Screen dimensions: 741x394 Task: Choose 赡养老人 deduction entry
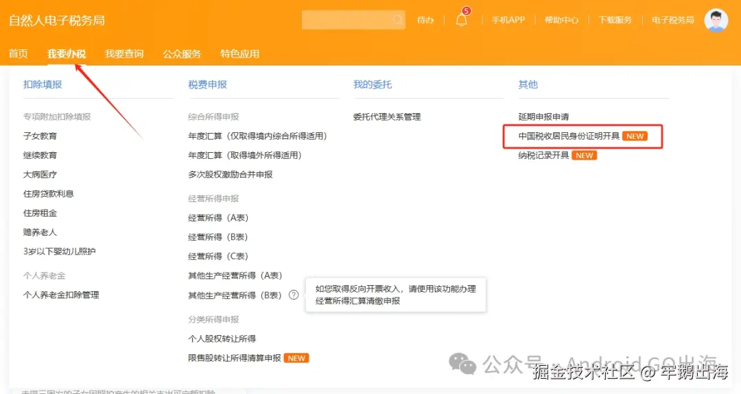[40, 232]
